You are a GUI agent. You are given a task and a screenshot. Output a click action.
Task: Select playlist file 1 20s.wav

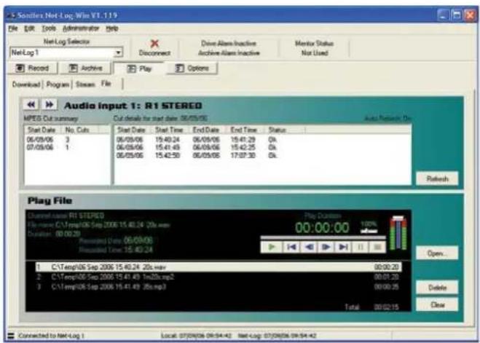[218, 267]
